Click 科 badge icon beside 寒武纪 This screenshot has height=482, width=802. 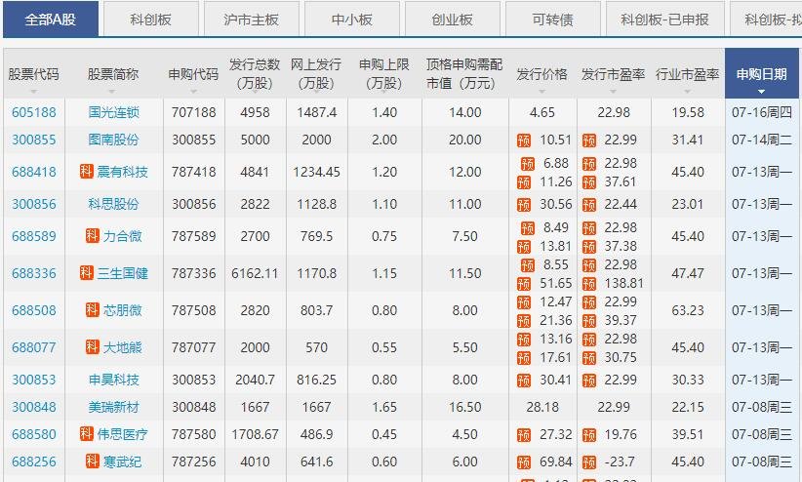coord(93,461)
